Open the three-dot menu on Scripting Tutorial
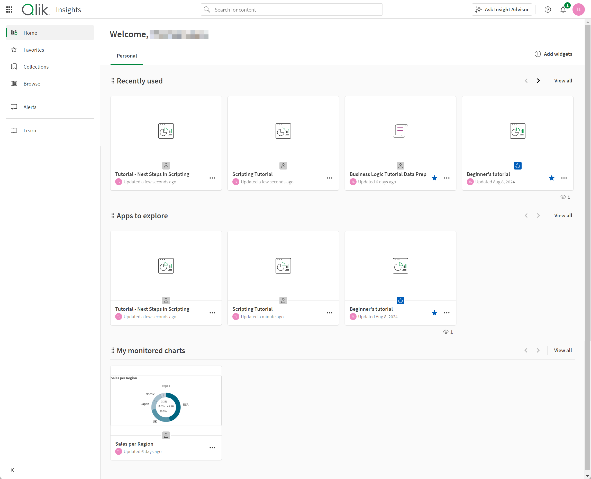The image size is (591, 479). [x=330, y=178]
